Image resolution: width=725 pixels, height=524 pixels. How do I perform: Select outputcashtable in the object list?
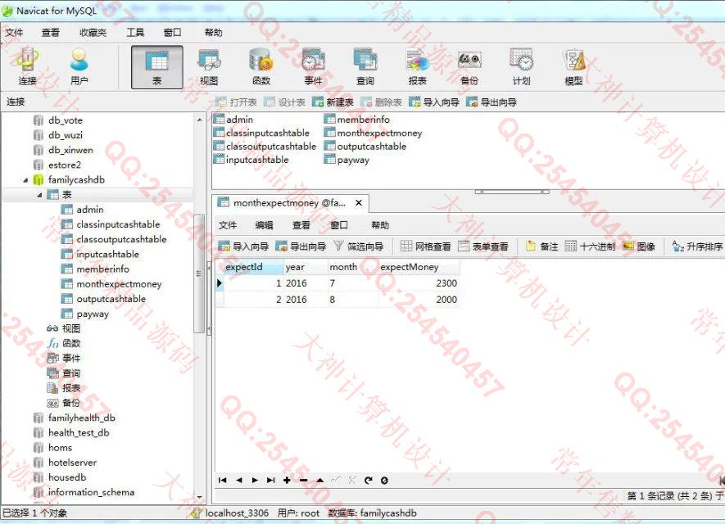[x=371, y=147]
